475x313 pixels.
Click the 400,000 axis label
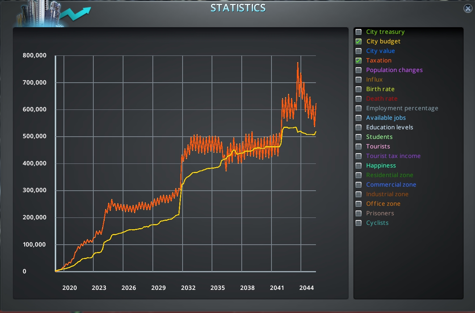click(35, 163)
